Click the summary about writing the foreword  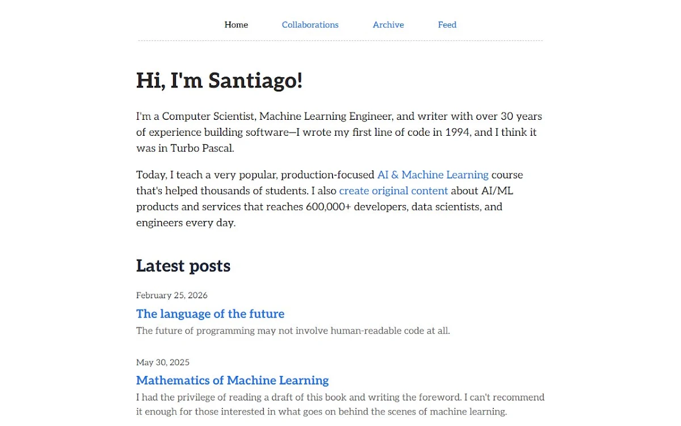[340, 404]
